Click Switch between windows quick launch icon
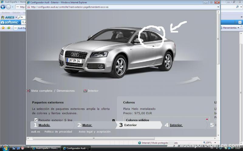 [x=18, y=148]
